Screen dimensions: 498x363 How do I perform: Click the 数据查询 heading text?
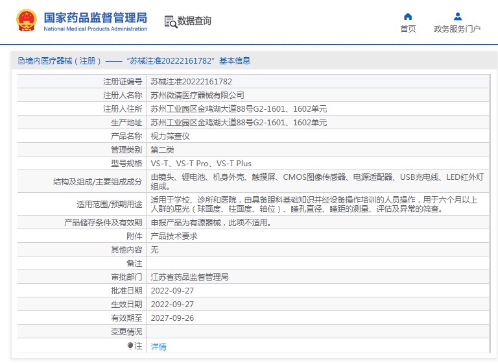[194, 21]
